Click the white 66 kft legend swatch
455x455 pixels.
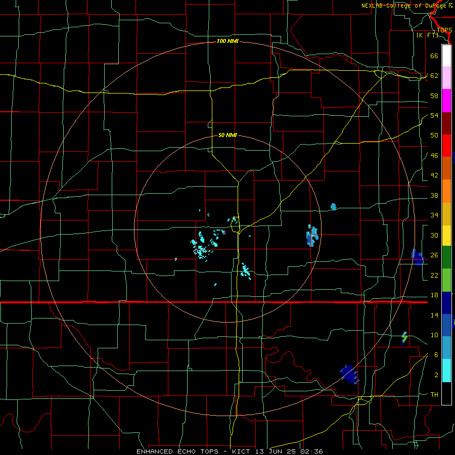pos(446,56)
